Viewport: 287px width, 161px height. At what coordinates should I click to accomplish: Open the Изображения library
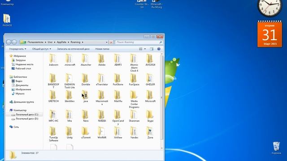pyautogui.click(x=21, y=89)
